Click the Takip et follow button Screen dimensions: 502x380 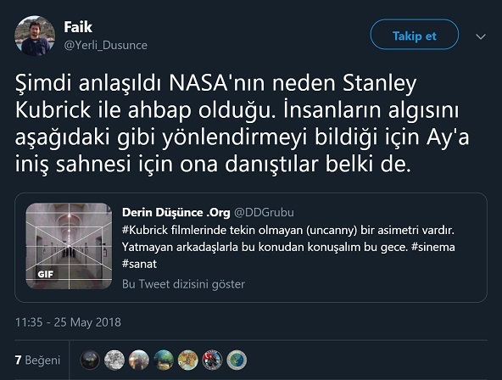click(x=415, y=35)
